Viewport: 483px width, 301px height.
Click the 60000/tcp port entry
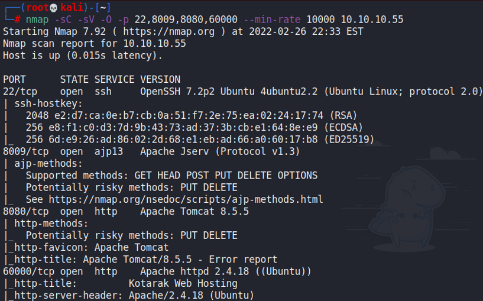[28, 271]
